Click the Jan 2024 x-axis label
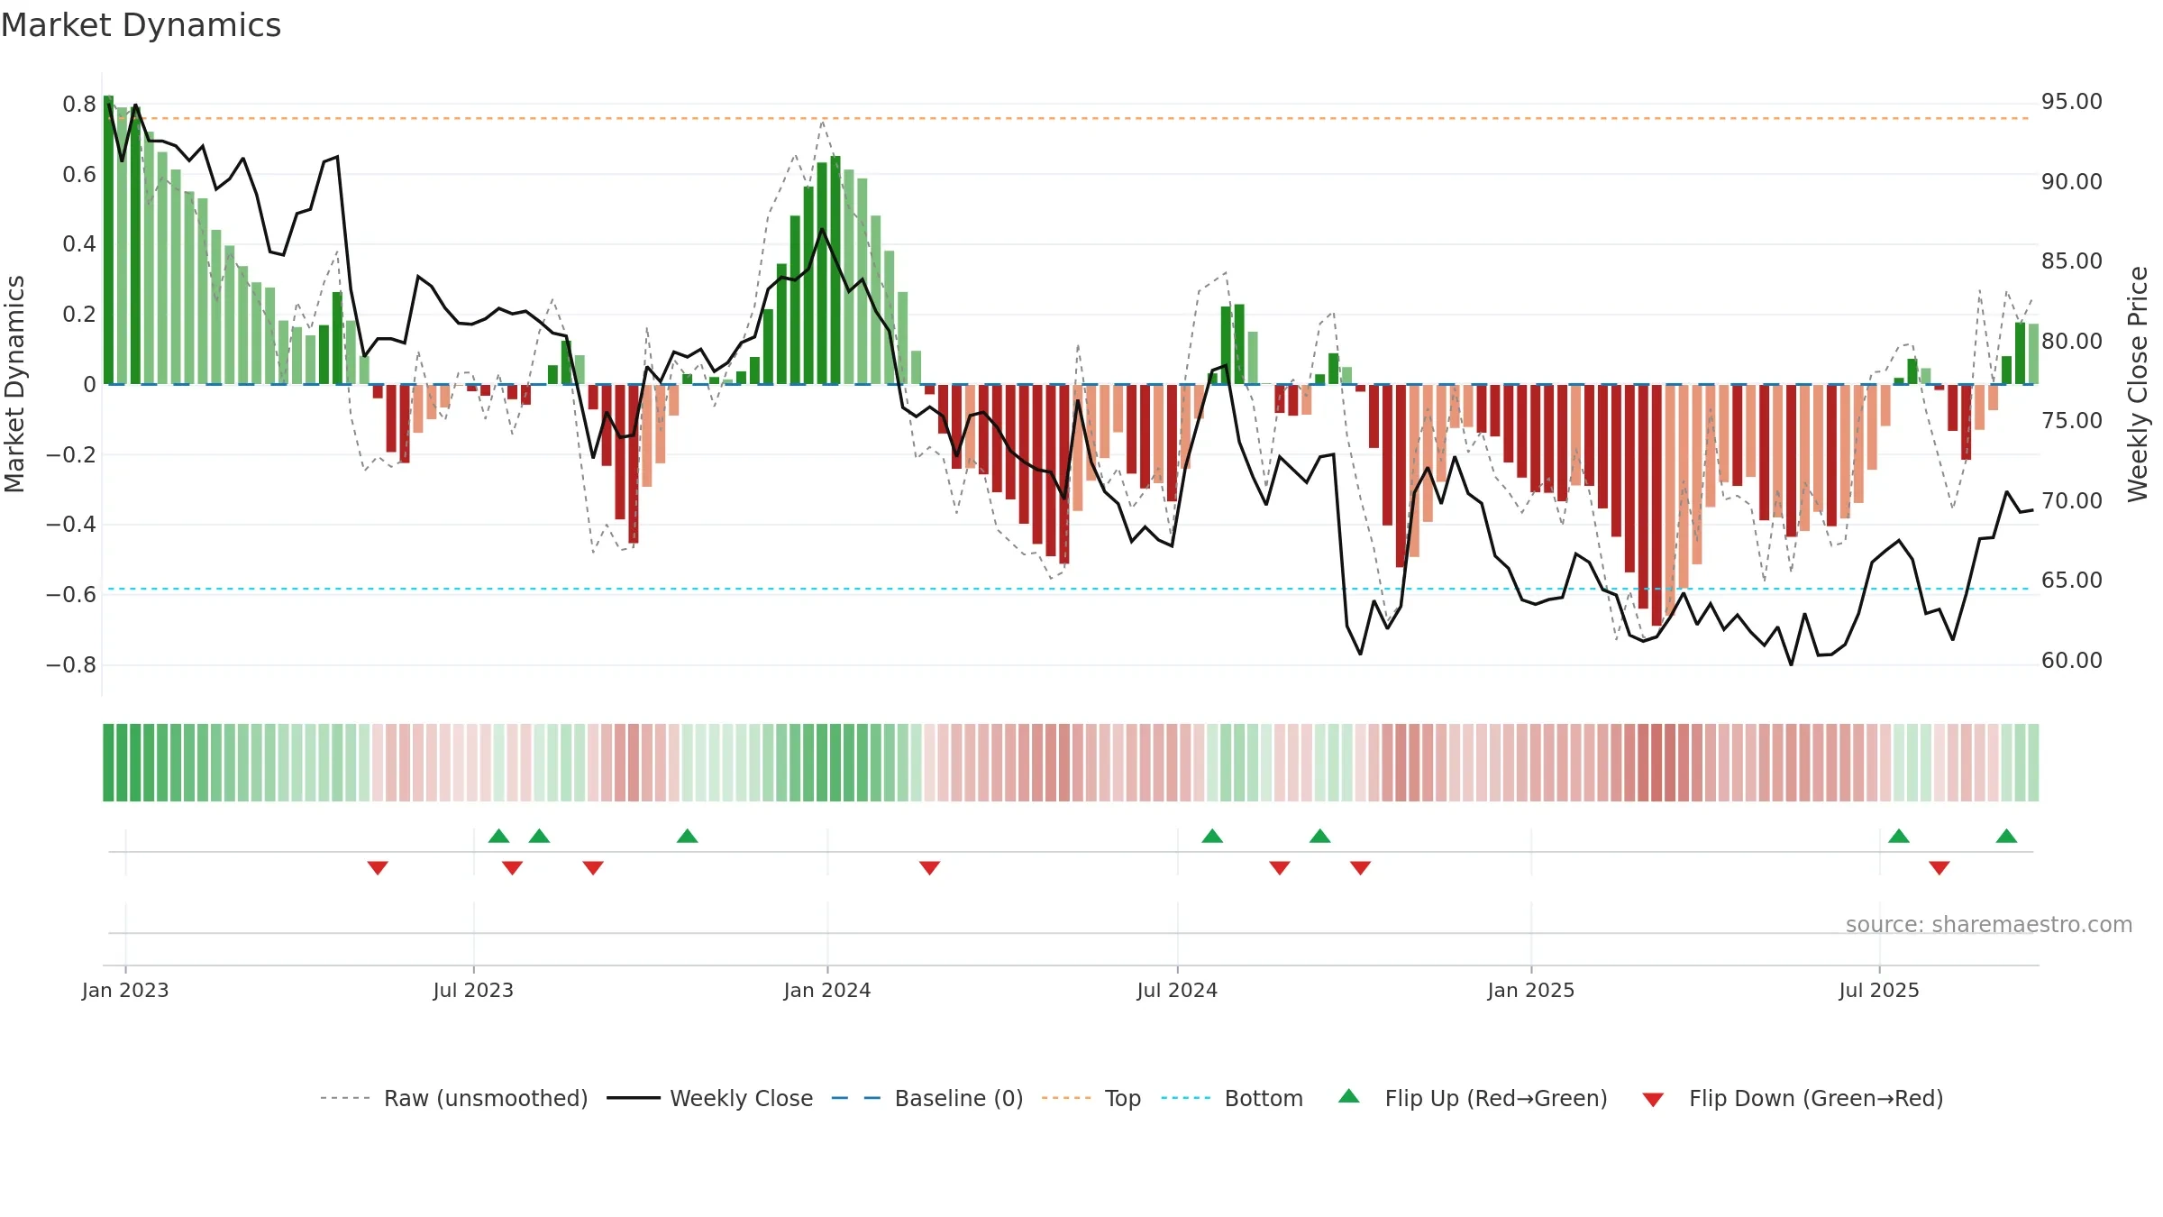Screen dimensions: 2163x1217 click(x=827, y=990)
